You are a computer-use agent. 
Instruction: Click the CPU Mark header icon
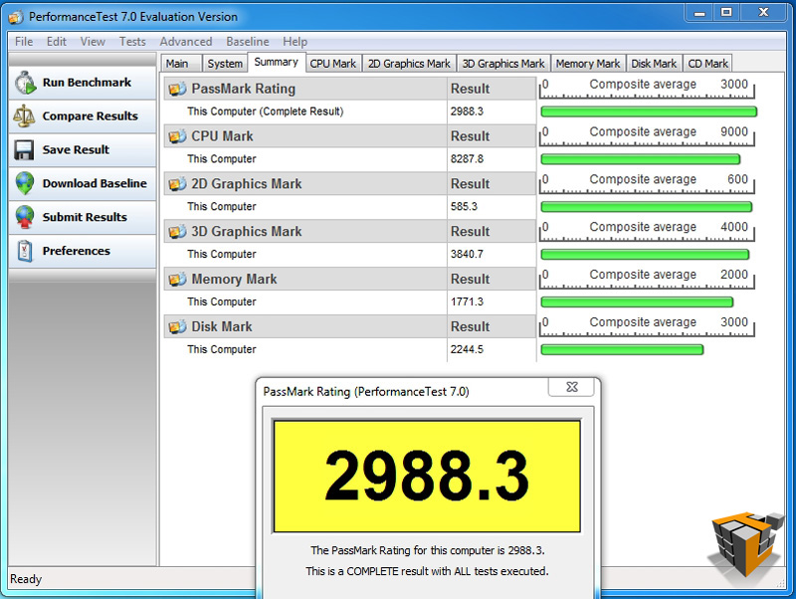coord(177,136)
